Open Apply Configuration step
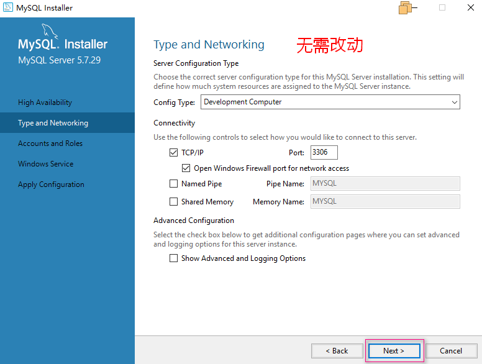Image resolution: width=482 pixels, height=364 pixels. pyautogui.click(x=51, y=184)
